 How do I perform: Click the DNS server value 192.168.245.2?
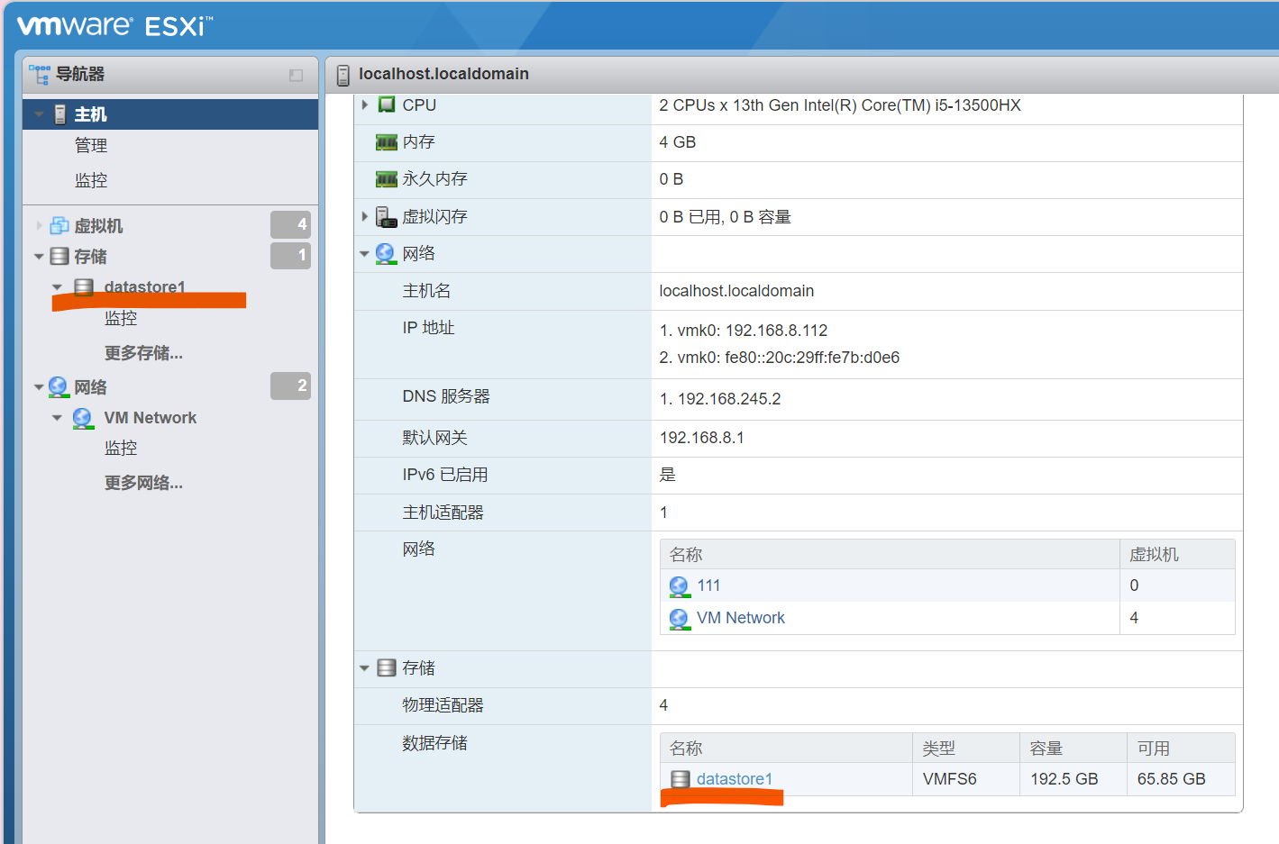pyautogui.click(x=729, y=399)
